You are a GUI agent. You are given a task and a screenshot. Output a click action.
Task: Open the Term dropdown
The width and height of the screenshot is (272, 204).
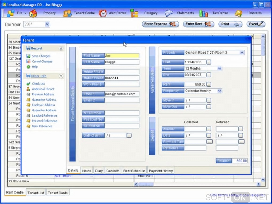click(219, 69)
